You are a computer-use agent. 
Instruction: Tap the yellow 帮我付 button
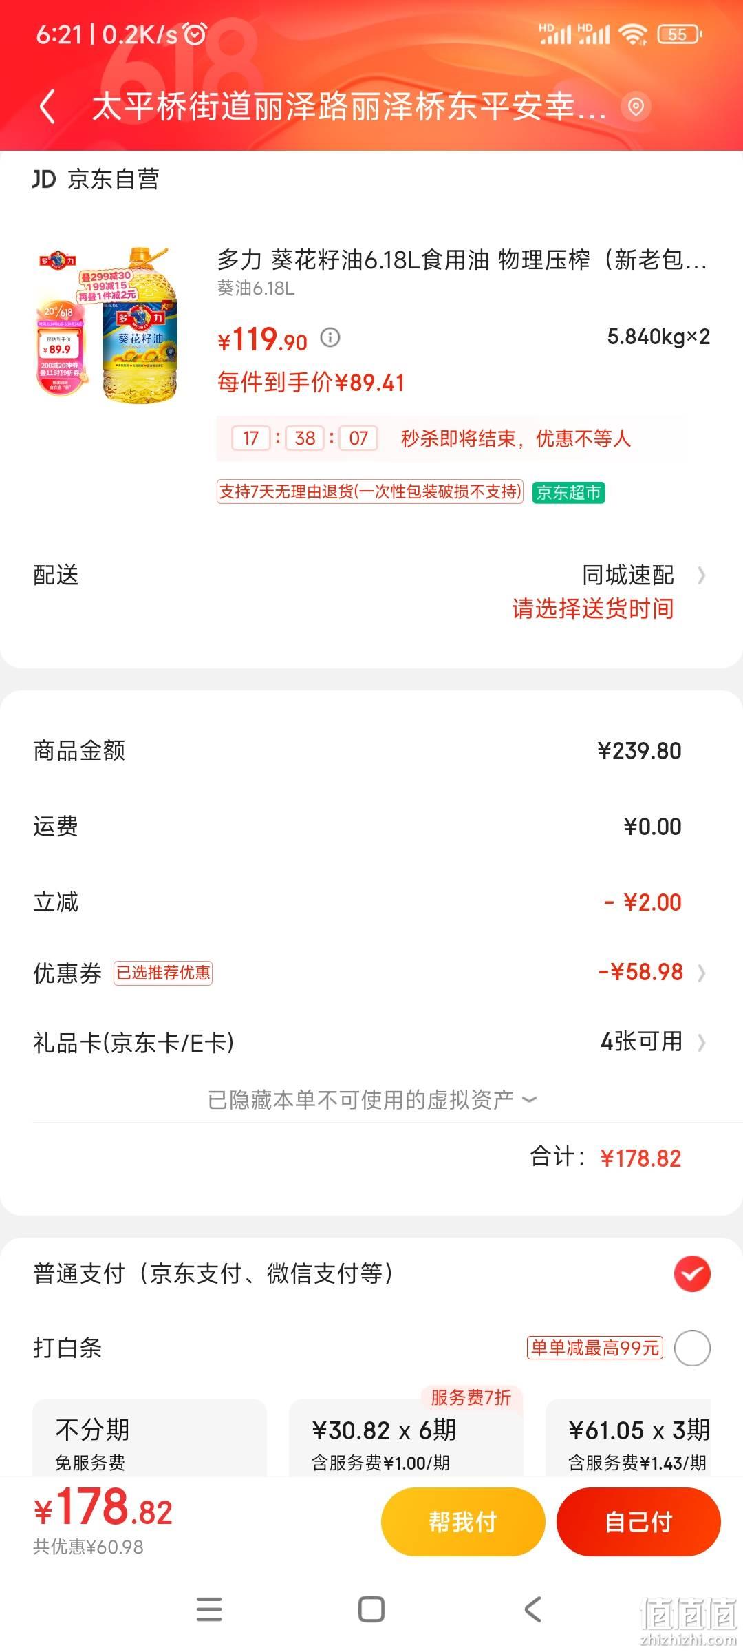coord(463,1522)
